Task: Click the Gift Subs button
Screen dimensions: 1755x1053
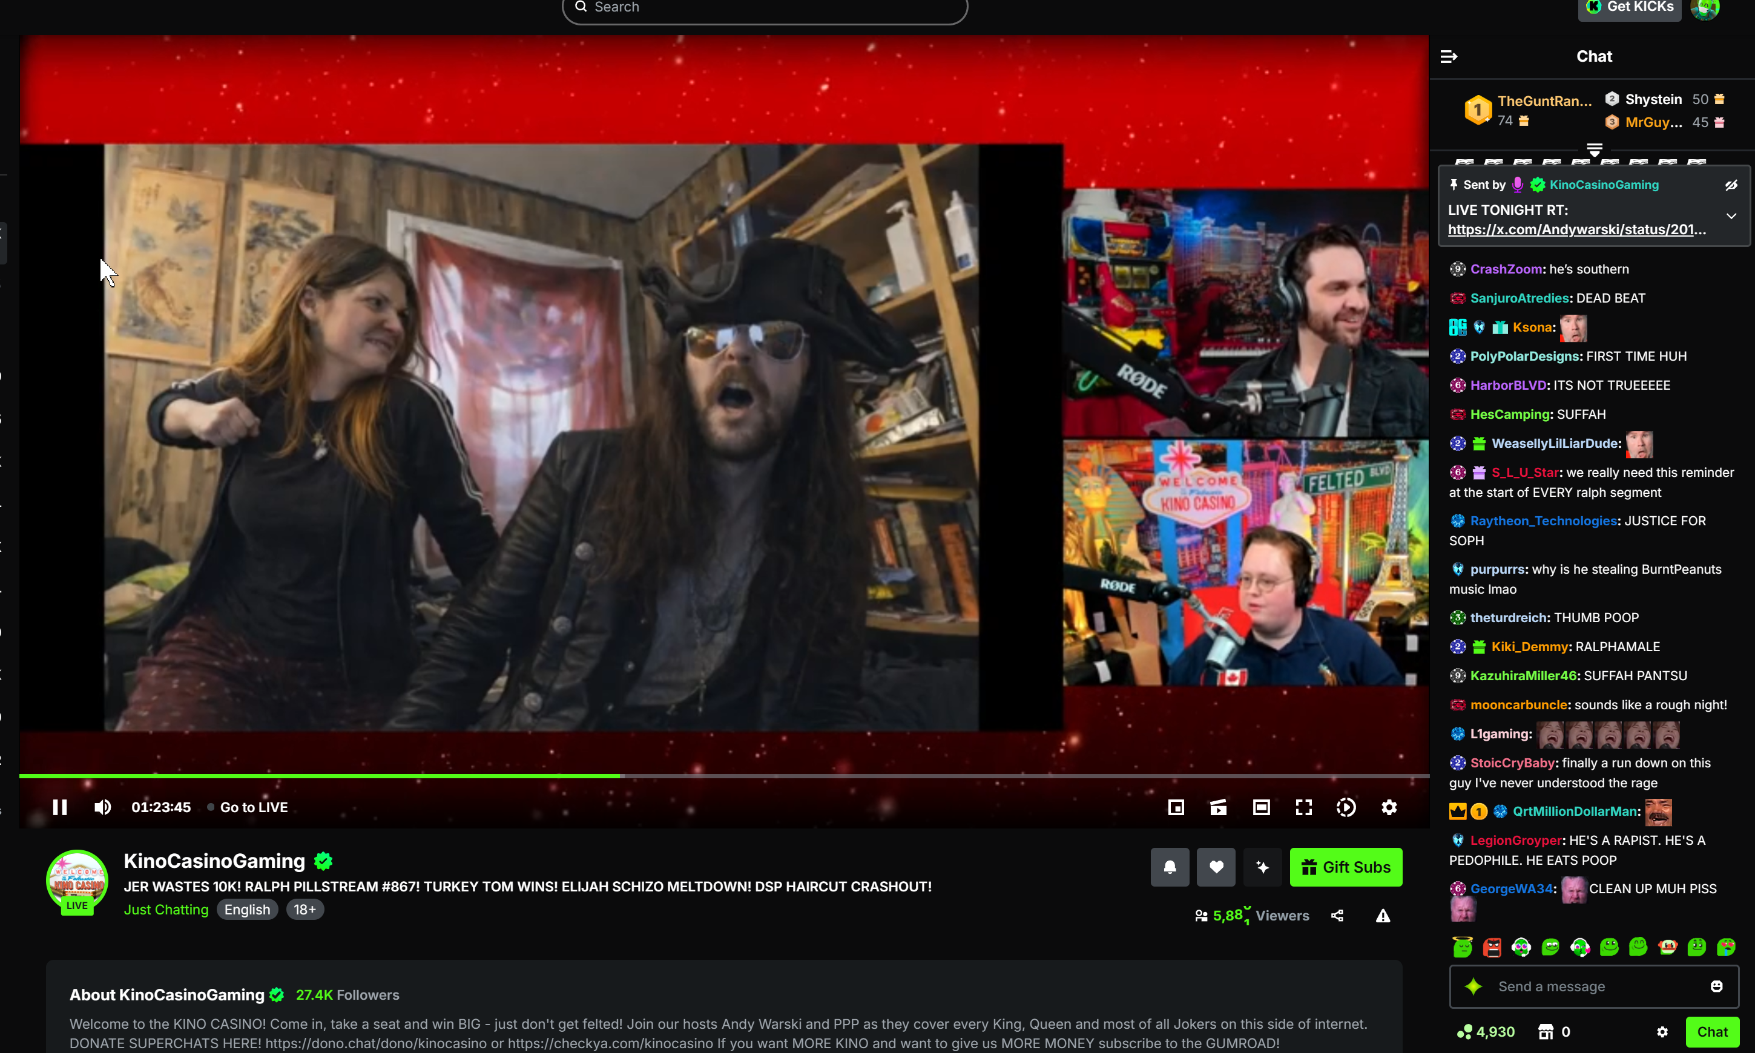Action: coord(1346,867)
